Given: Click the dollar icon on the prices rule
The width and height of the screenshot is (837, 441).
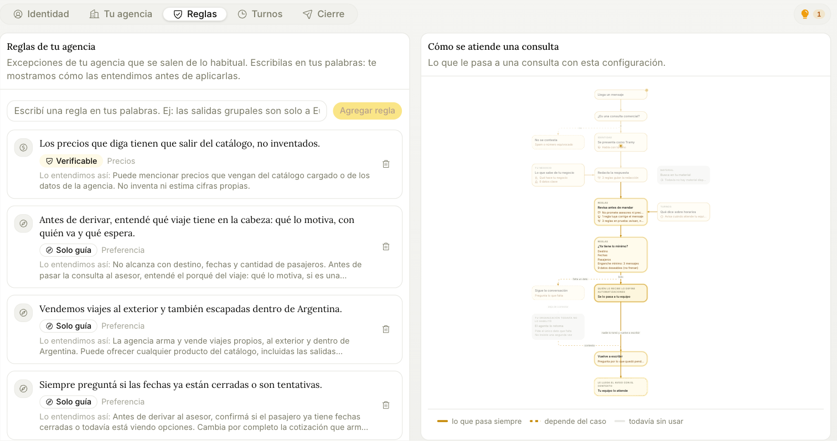Looking at the screenshot, I should pos(23,148).
